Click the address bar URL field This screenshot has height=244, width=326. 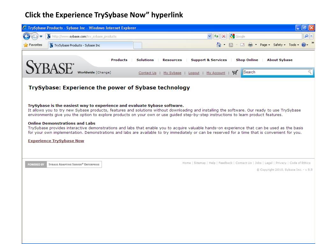127,36
